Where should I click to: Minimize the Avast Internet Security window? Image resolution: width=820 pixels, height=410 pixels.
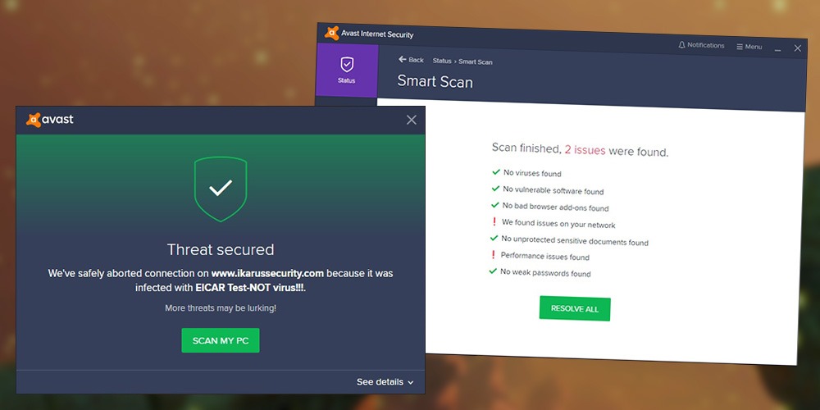tap(777, 49)
